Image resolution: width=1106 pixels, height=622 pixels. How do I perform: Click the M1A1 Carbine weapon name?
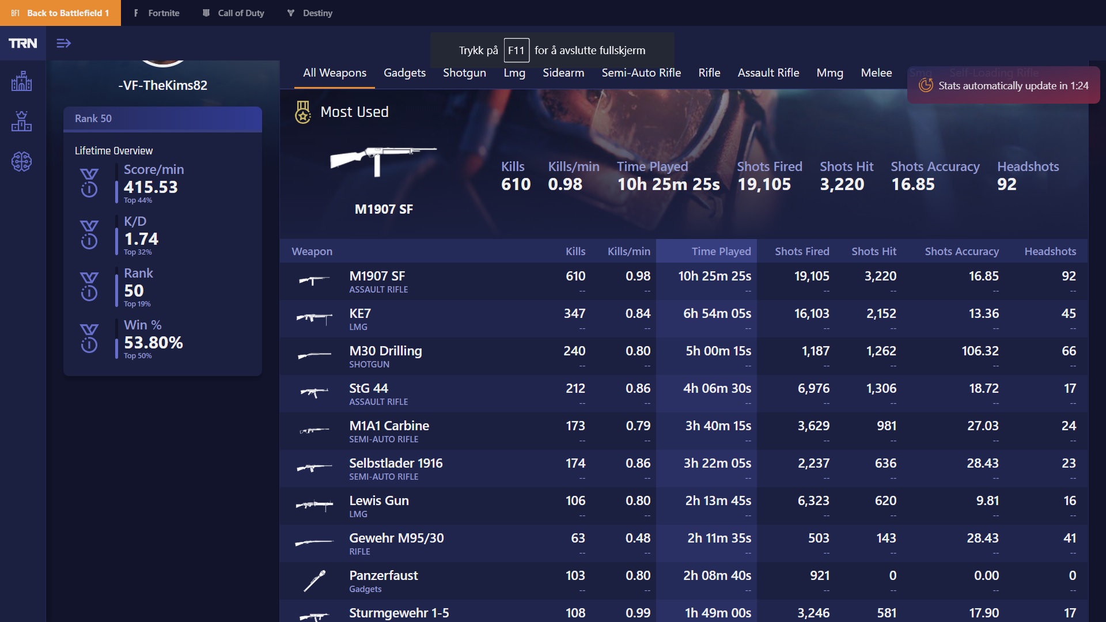(x=389, y=426)
